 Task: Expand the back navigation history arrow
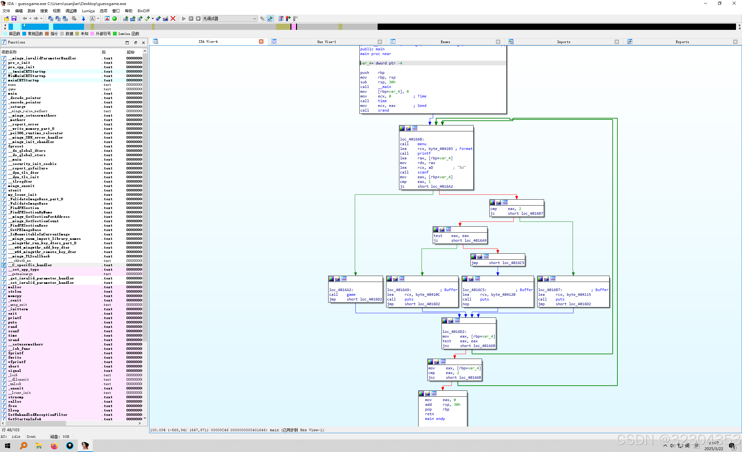[x=30, y=19]
